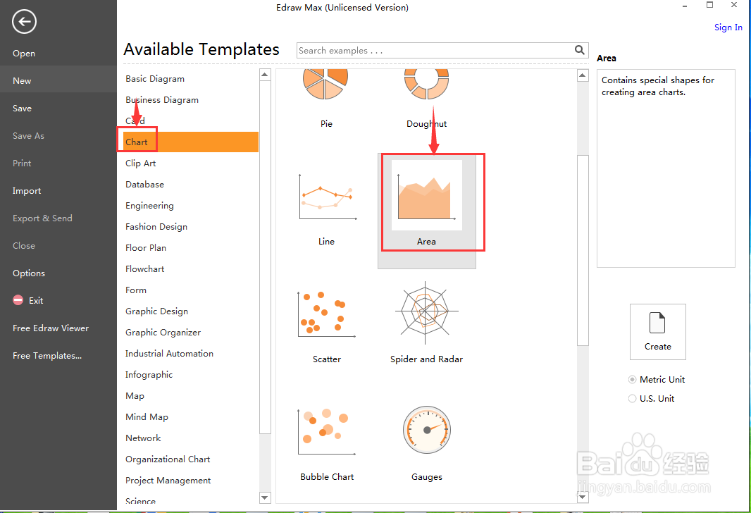This screenshot has width=751, height=513.
Task: Open the Bubble Chart template
Action: pos(327,445)
